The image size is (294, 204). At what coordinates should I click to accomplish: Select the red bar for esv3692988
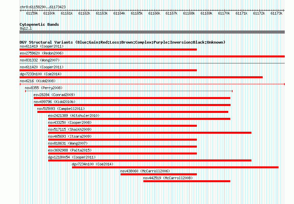click(x=123, y=153)
